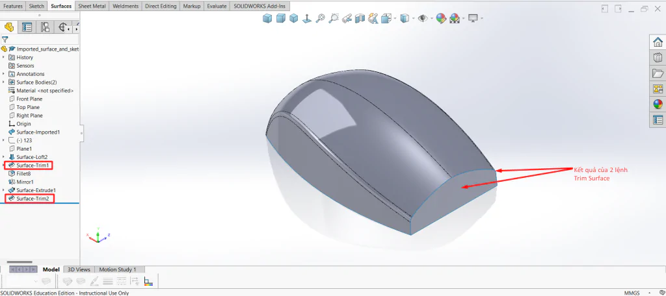
Task: Click the feature tree horizontal scrollbar
Action: point(20,262)
